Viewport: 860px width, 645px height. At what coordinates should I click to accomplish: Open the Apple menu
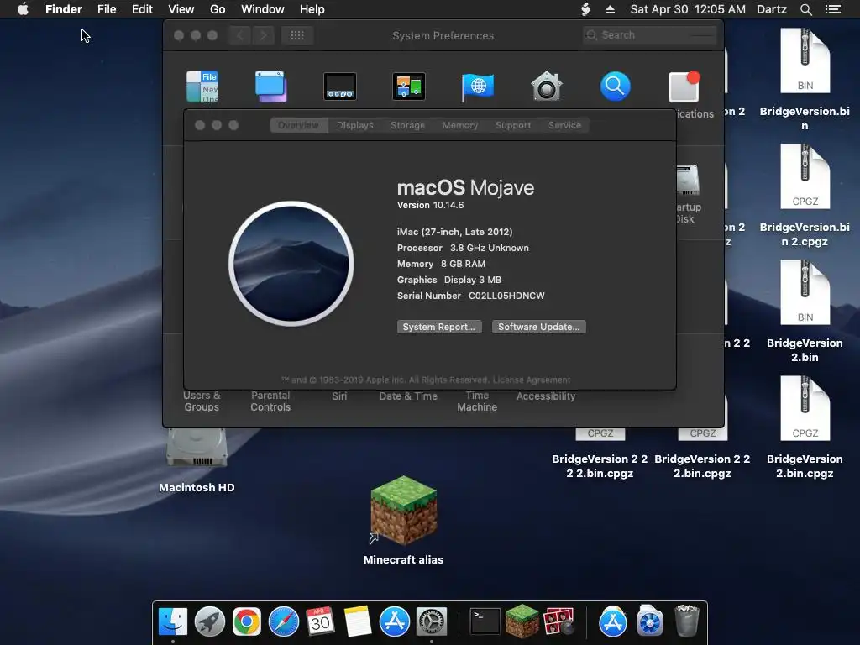pos(23,9)
